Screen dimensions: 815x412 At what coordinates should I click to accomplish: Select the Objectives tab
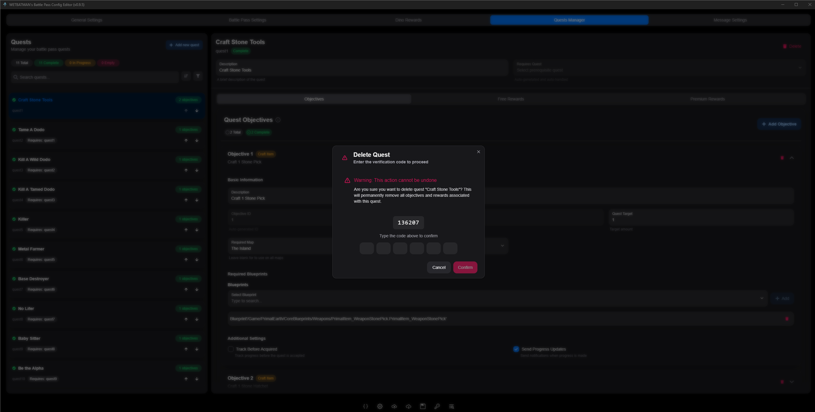click(314, 99)
